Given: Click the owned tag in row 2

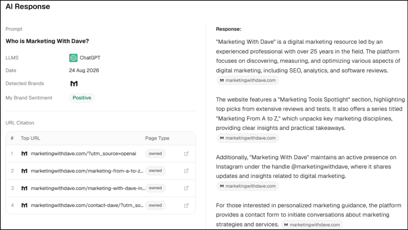Looking at the screenshot, I should (155, 171).
